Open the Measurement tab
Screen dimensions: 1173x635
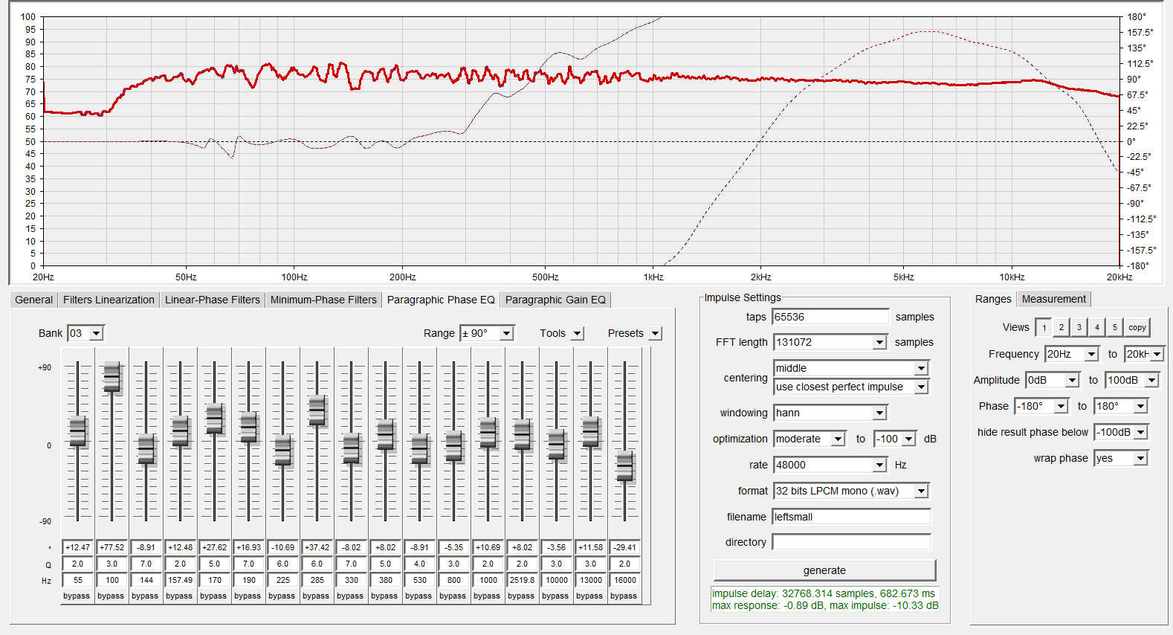point(1053,299)
